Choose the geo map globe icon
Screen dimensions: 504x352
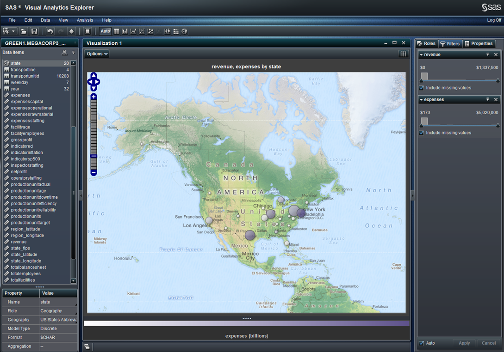[x=185, y=31]
